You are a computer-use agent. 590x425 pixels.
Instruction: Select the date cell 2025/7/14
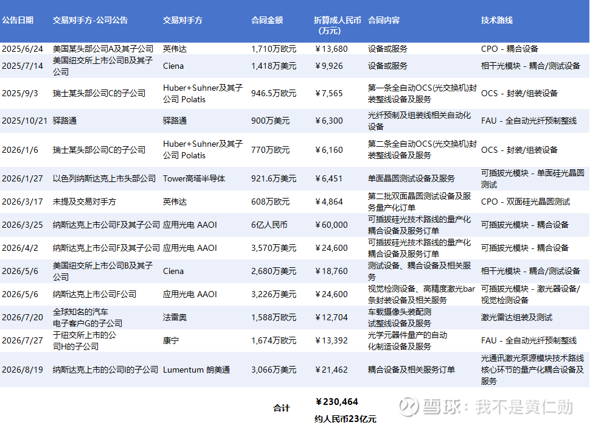23,66
